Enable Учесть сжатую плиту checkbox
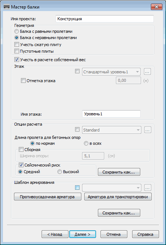The height and width of the screenshot is (245, 166). (38, 45)
